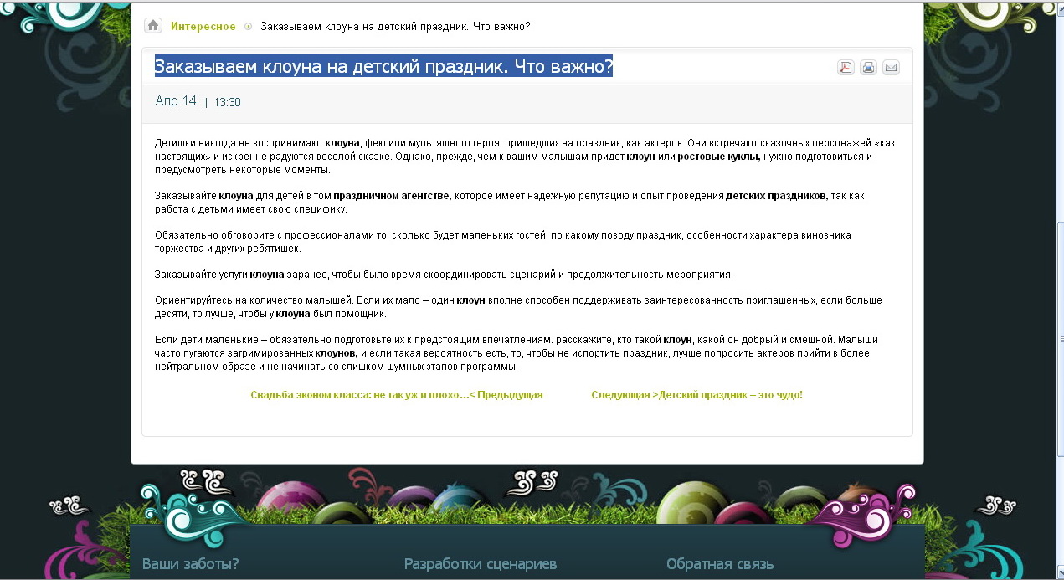Click the paragraph starting Если дети маленькие
This screenshot has height=580, width=1064.
(x=517, y=353)
